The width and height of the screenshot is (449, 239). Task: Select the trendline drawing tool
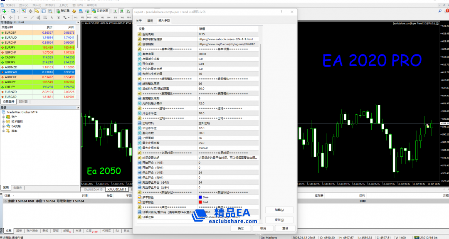pyautogui.click(x=32, y=17)
